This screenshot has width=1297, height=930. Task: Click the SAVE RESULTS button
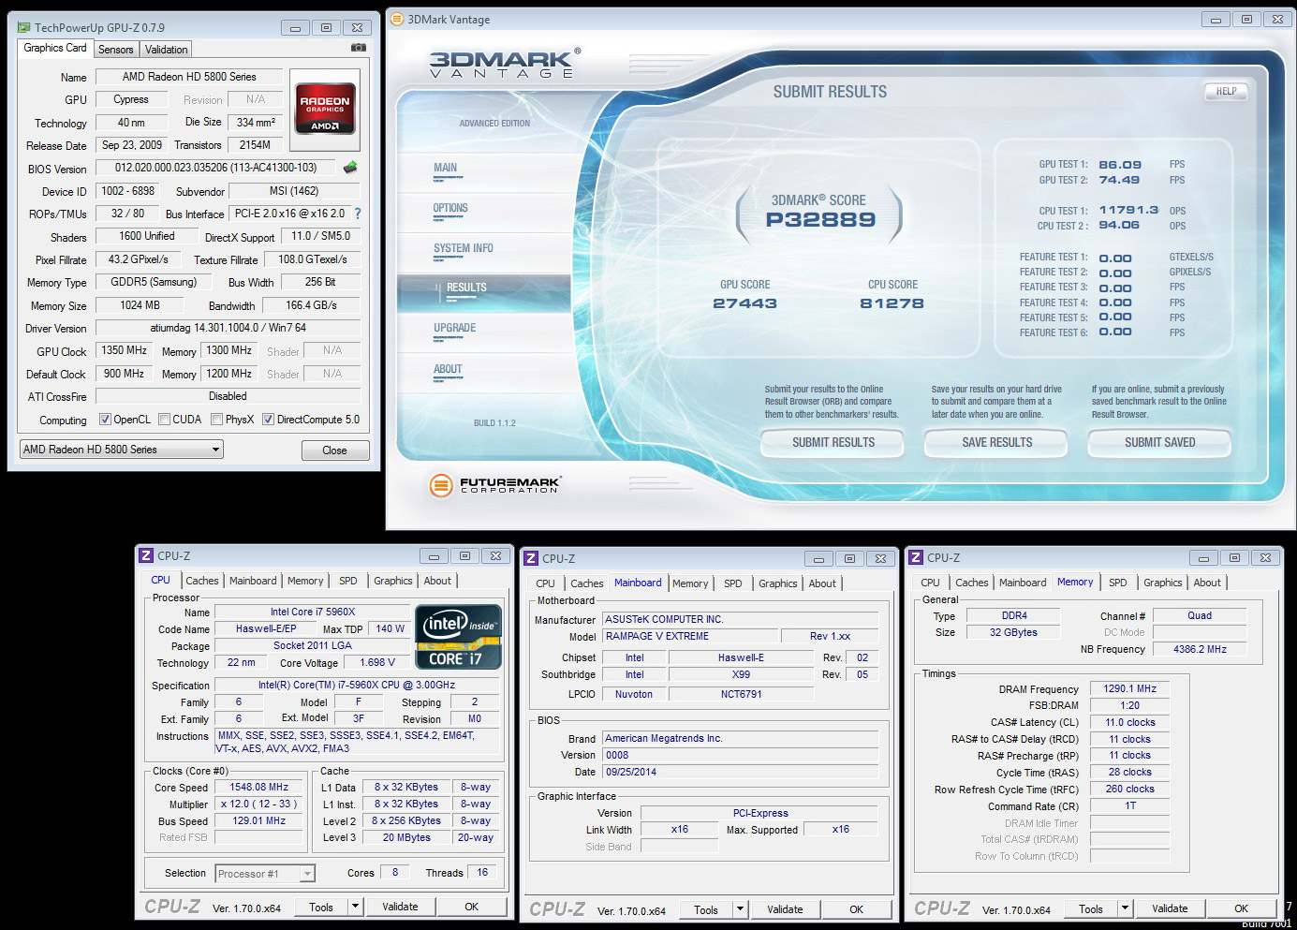[x=997, y=443]
